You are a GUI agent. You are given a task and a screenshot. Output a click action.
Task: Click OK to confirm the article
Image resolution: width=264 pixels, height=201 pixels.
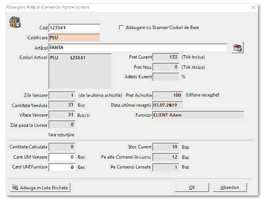192,187
